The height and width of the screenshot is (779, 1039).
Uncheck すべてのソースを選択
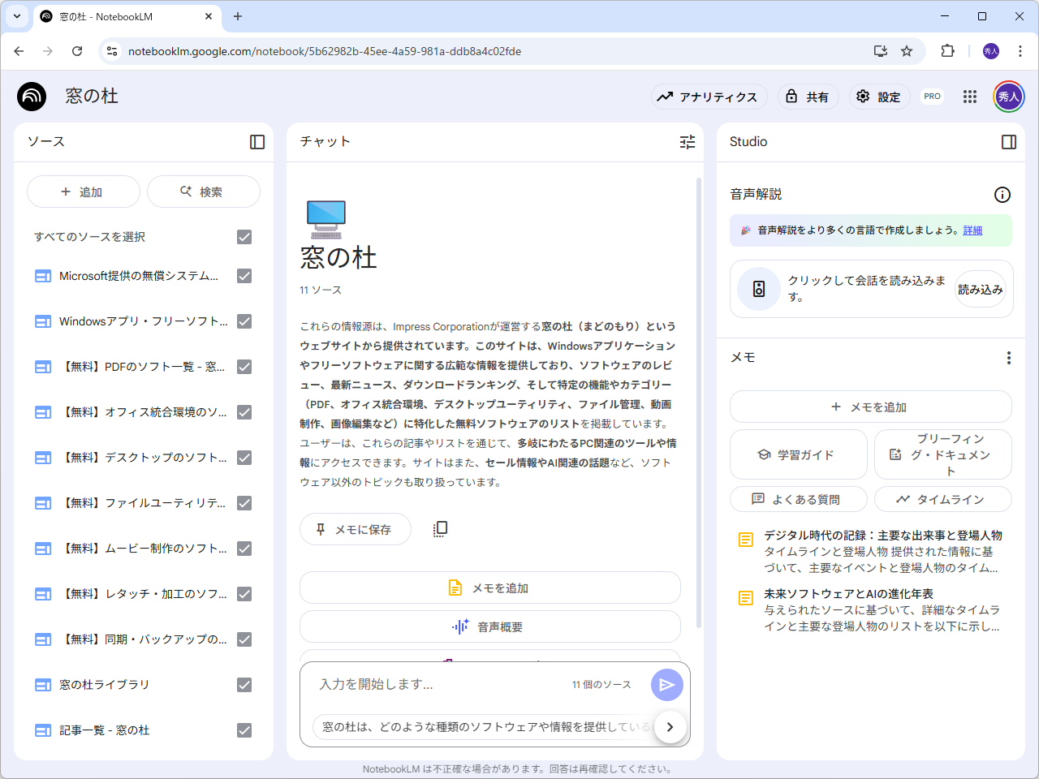coord(244,236)
